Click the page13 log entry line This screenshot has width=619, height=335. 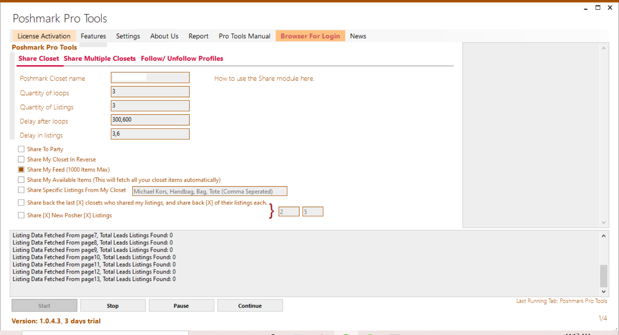94,279
